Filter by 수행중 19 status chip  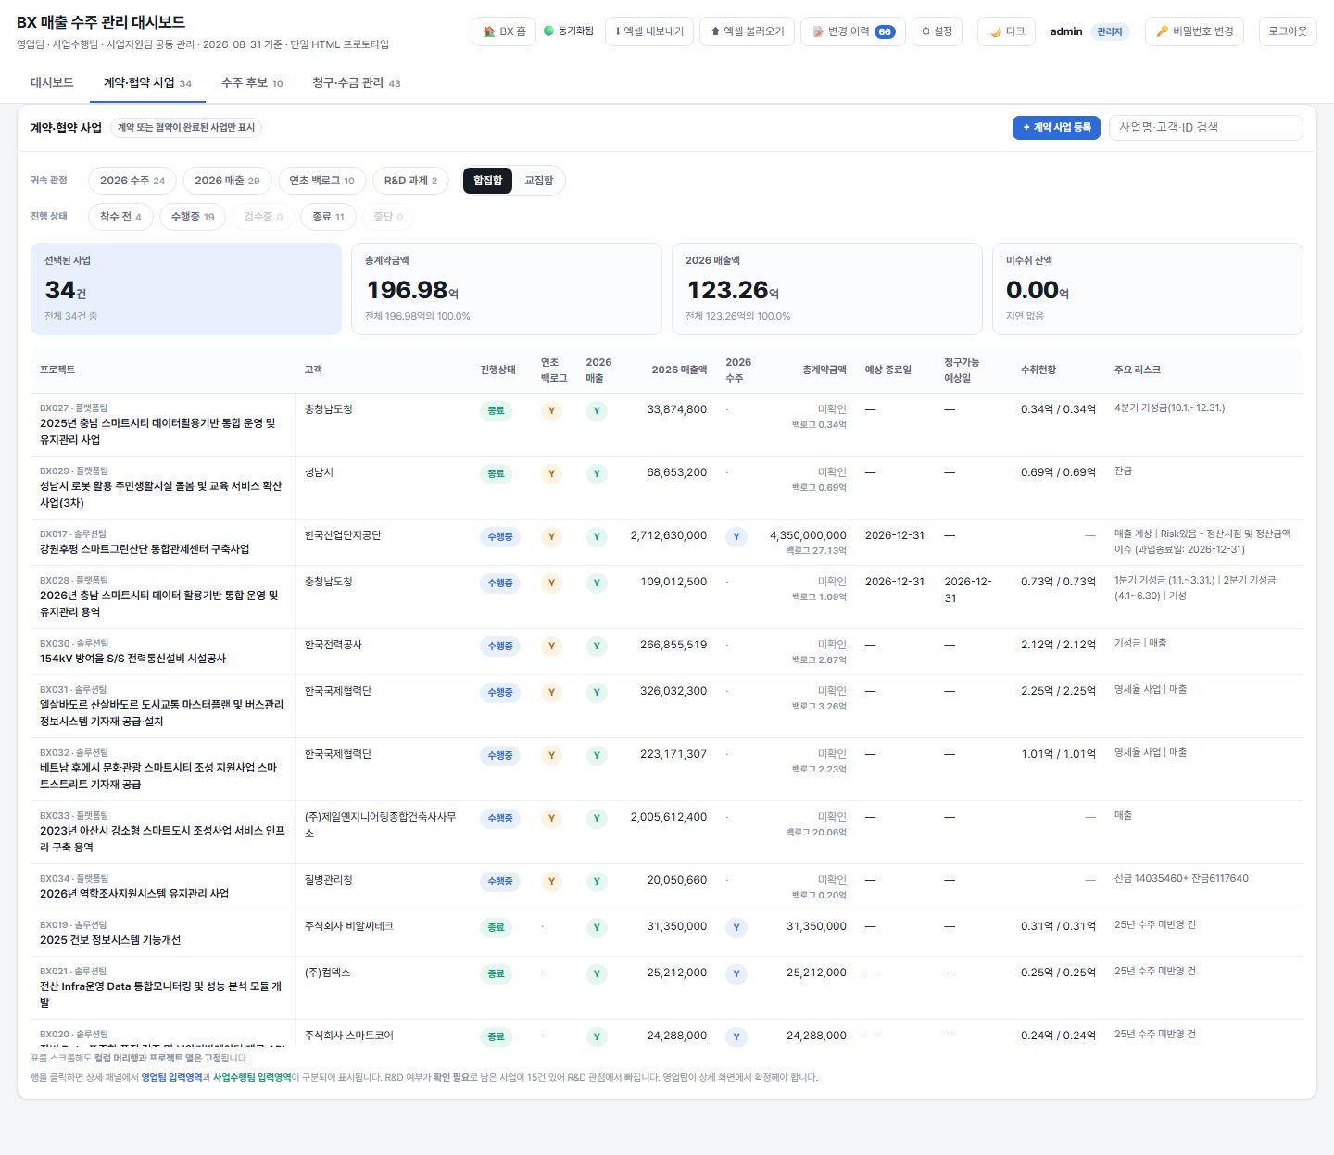coord(193,217)
